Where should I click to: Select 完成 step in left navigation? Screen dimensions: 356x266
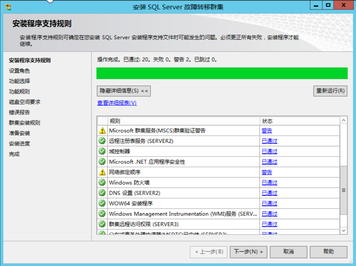click(14, 154)
